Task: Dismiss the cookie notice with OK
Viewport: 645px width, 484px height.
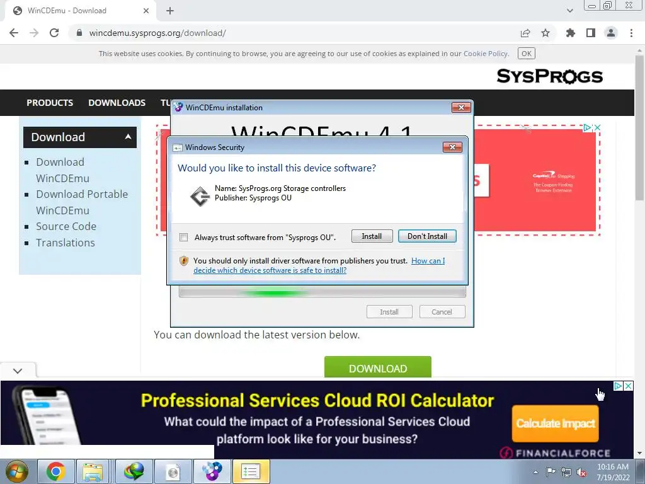Action: point(527,54)
